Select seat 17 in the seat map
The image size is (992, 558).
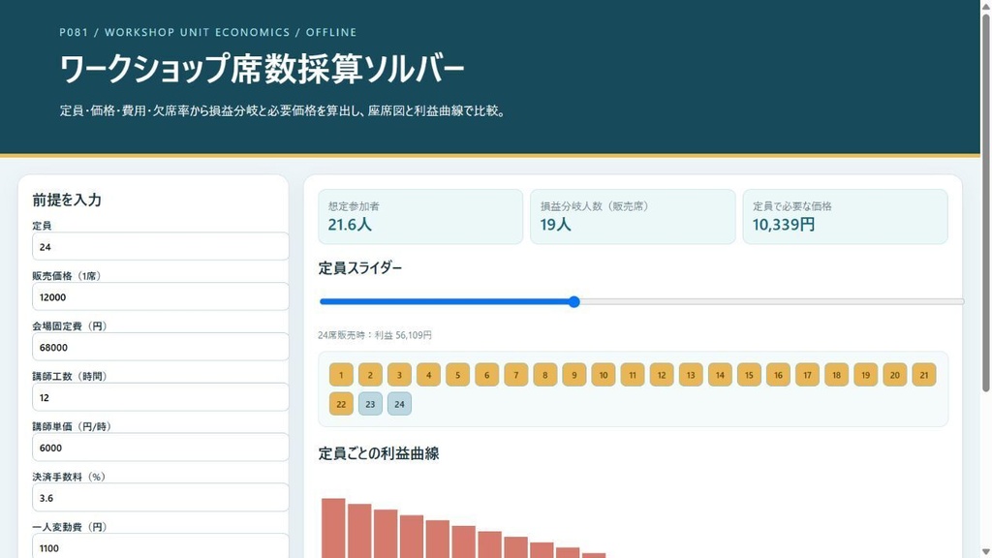(x=807, y=375)
